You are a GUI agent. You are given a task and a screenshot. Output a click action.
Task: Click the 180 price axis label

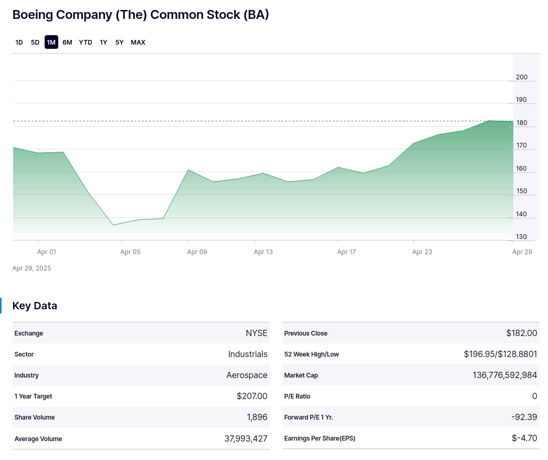(x=522, y=123)
